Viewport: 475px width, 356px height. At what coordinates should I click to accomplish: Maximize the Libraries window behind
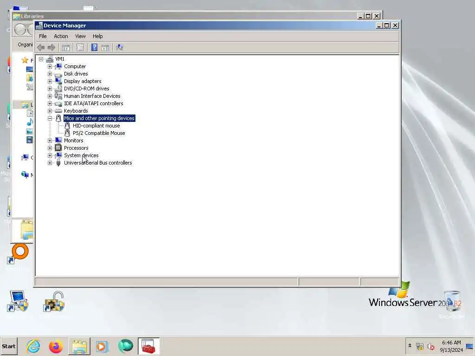coord(368,16)
